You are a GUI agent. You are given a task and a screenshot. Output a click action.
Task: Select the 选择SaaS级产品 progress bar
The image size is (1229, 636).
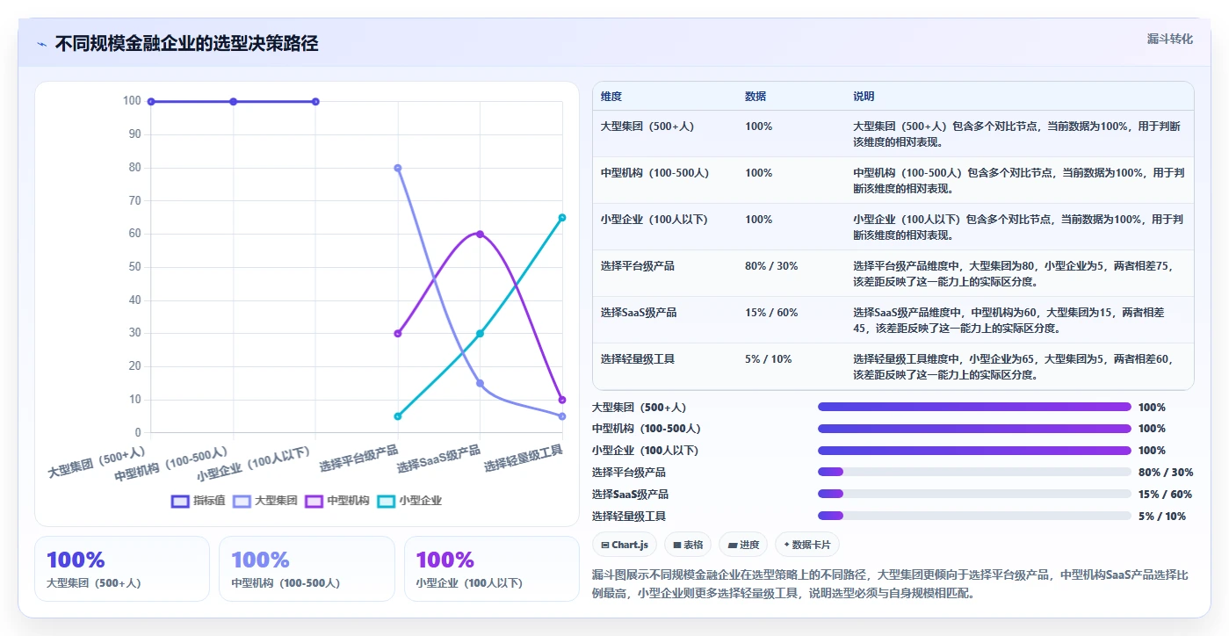(x=974, y=494)
